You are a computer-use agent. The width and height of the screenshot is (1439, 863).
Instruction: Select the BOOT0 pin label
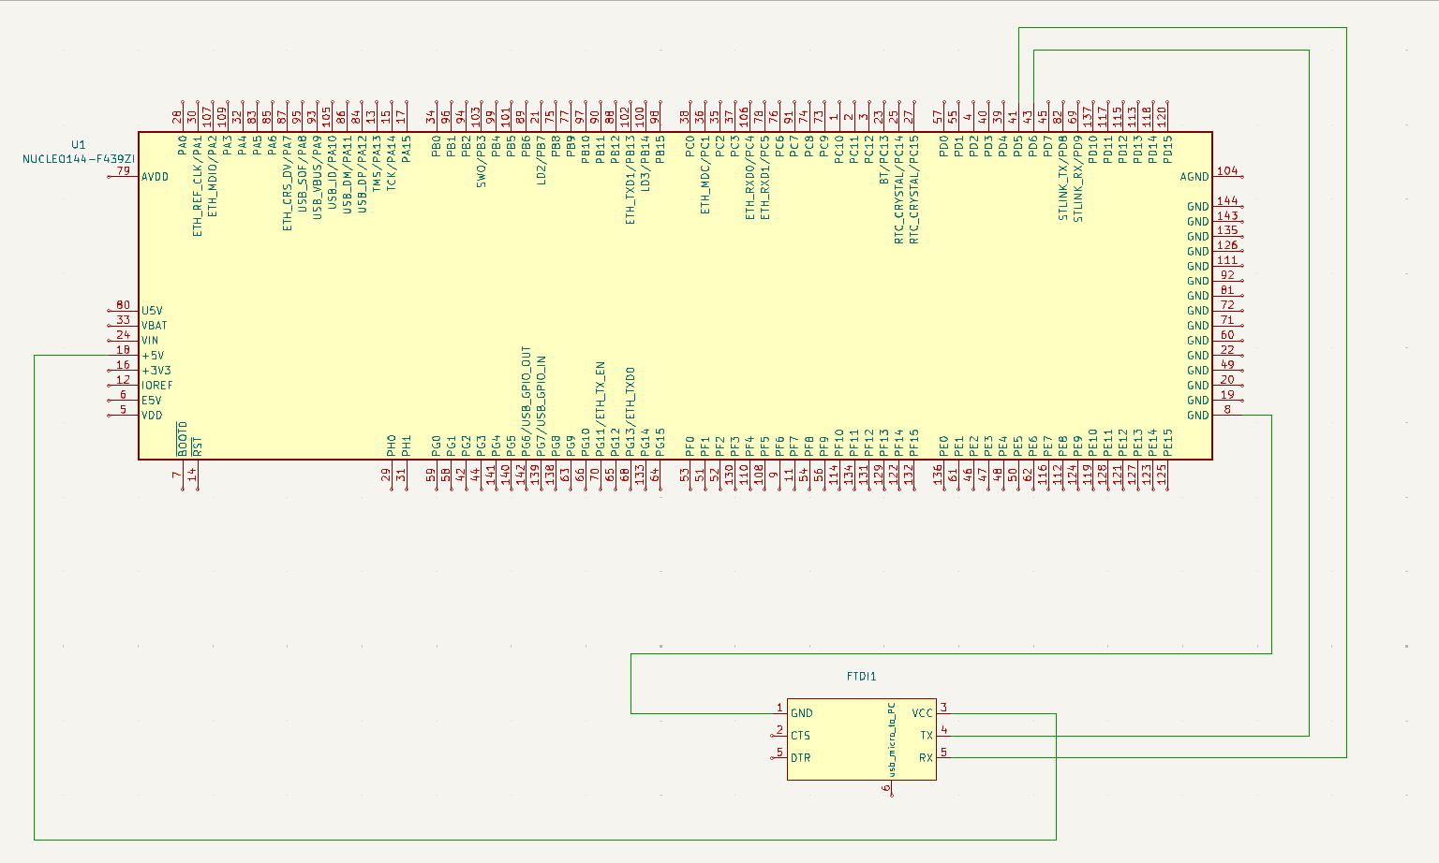tap(183, 439)
